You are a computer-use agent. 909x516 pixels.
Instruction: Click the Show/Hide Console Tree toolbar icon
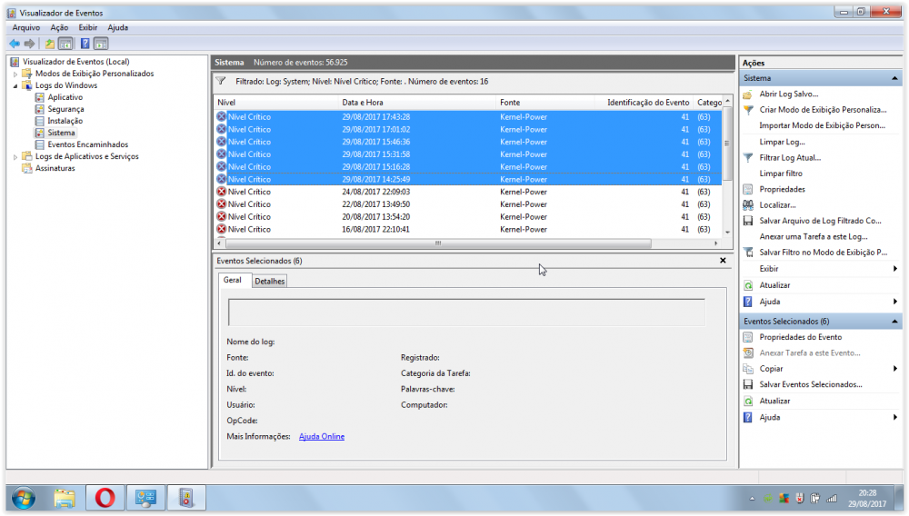click(x=65, y=44)
